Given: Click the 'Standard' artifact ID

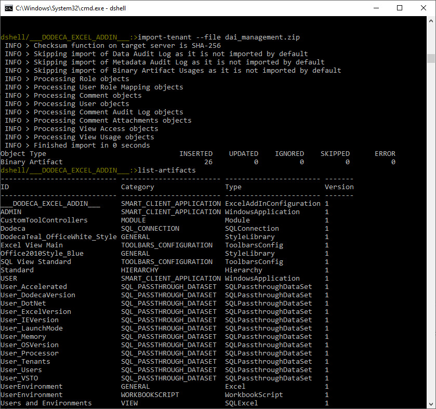Looking at the screenshot, I should 17,270.
